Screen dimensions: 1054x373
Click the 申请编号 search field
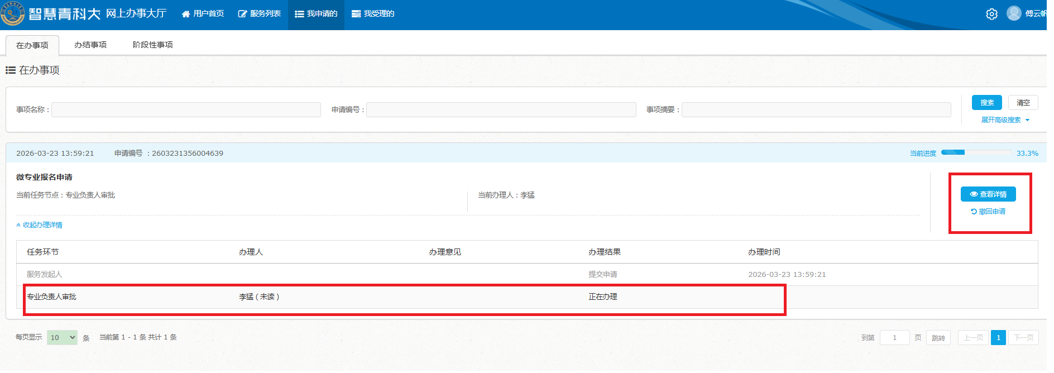[x=501, y=110]
